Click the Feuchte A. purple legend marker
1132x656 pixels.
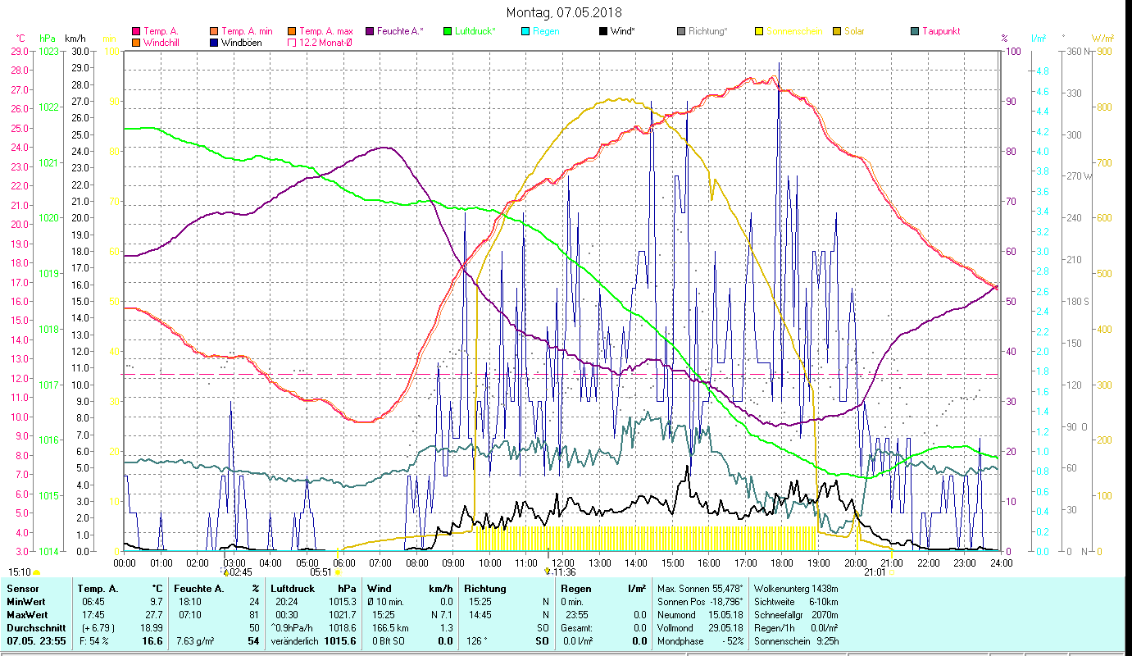[369, 31]
